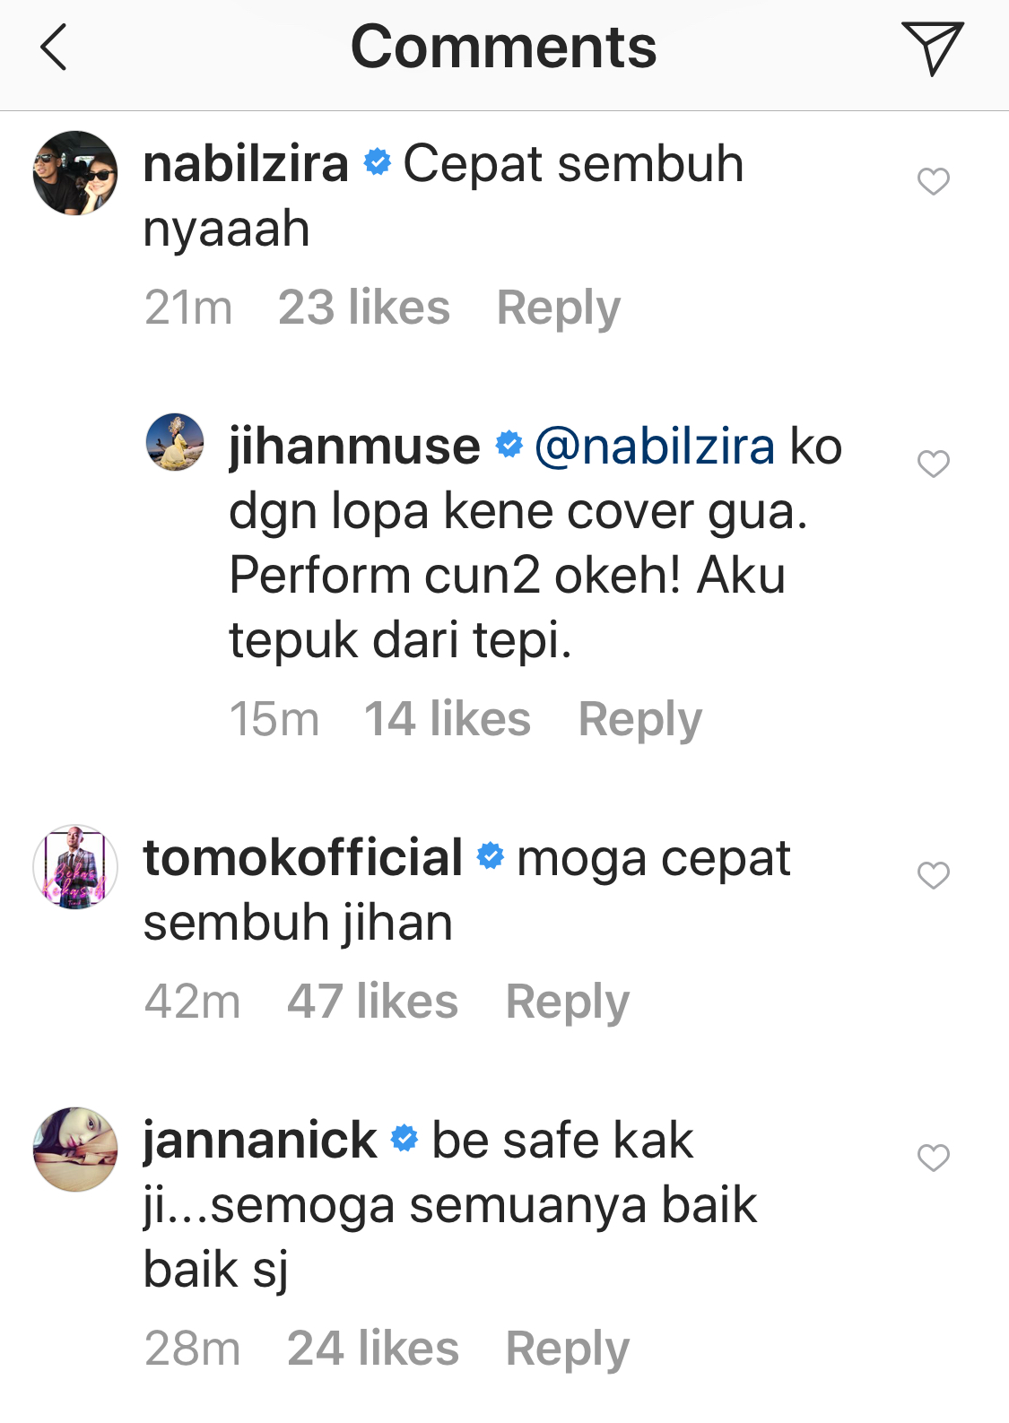1009x1423 pixels.
Task: Reply to jannanick's comment
Action: 567,1349
